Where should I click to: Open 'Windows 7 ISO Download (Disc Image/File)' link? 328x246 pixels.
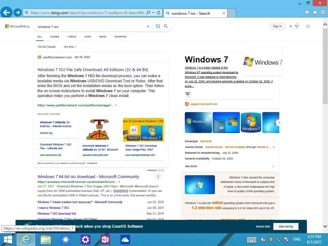[141, 148]
